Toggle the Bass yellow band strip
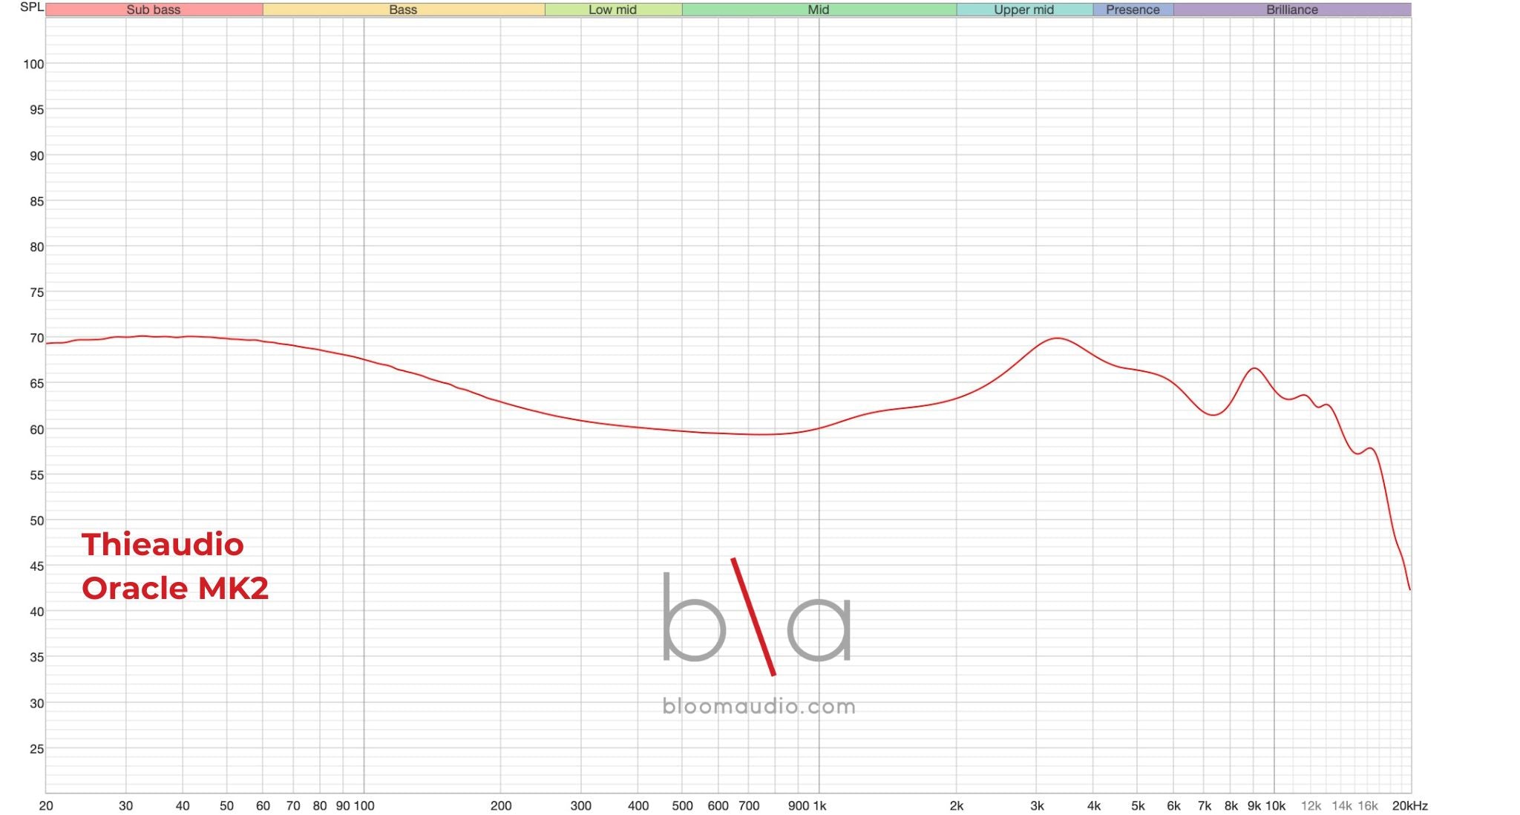 tap(403, 10)
